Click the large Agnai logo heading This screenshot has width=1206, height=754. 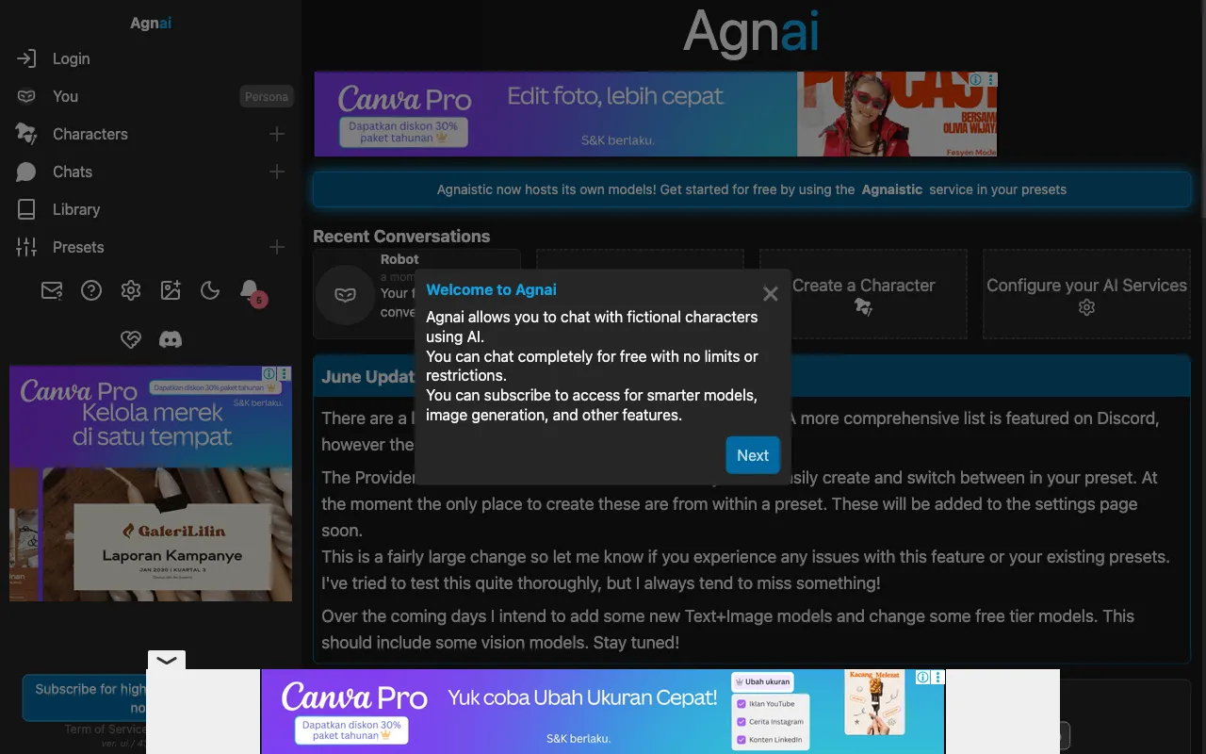[x=752, y=32]
